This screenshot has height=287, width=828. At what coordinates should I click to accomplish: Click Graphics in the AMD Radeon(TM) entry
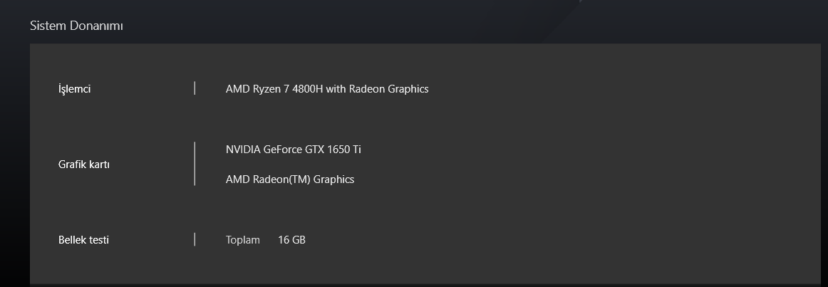click(333, 179)
